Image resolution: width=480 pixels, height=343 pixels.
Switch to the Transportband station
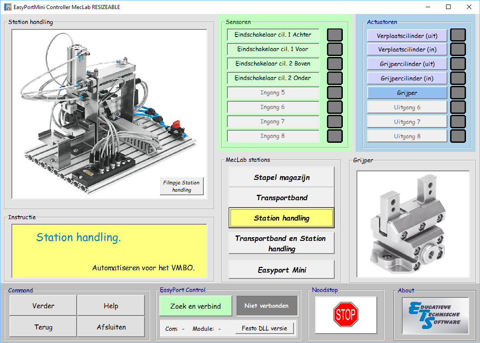[282, 197]
